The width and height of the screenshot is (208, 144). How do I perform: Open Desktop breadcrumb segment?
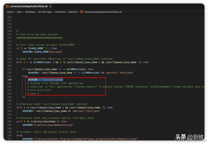30,12
